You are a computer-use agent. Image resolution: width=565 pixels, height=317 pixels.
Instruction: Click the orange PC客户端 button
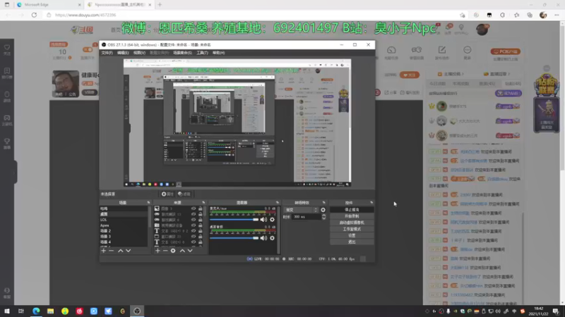[506, 51]
